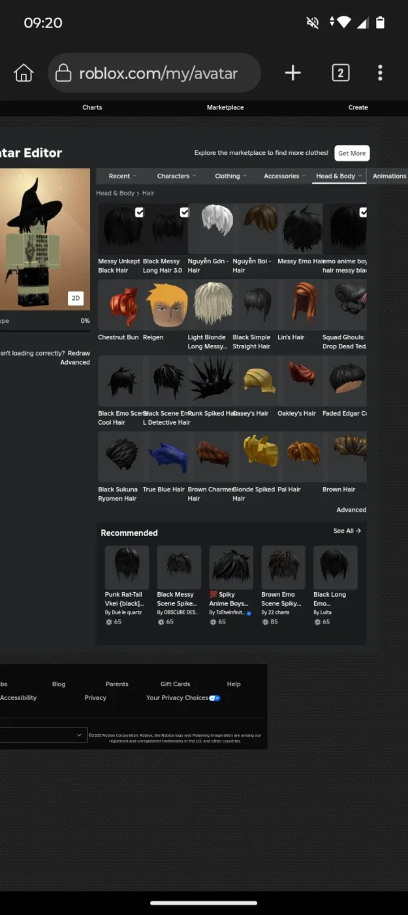Expand the footer language dropdown
The image size is (408, 915).
coord(42,735)
